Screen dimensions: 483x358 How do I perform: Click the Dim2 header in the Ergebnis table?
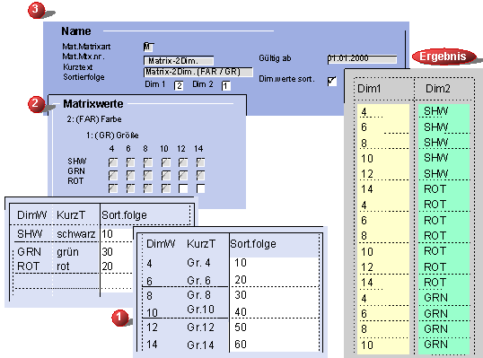[x=438, y=89]
